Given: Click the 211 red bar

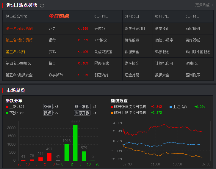Looking at the screenshot, I should [x=40, y=159].
